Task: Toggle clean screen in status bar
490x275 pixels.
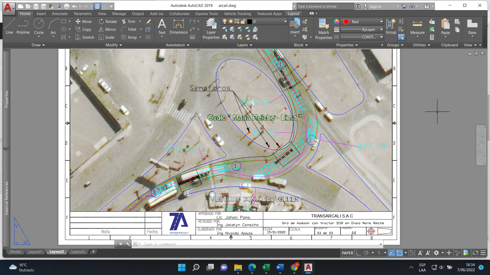Action: click(475, 253)
